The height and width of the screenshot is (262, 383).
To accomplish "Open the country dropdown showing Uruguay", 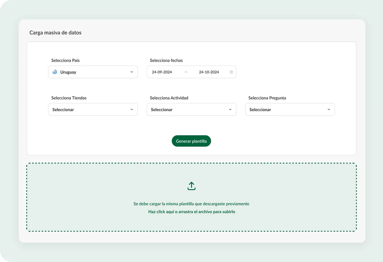I will coord(93,72).
